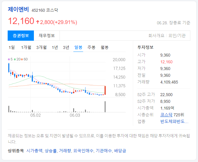Screen dimensions: 198x162
Task: Click the stock code 452160 코스닥
Action: [x=45, y=10]
